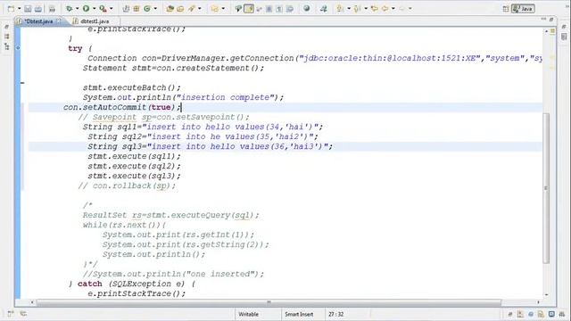The image size is (571, 321).
Task: Click the warning marker at top of overview ruler
Action: click(x=552, y=31)
